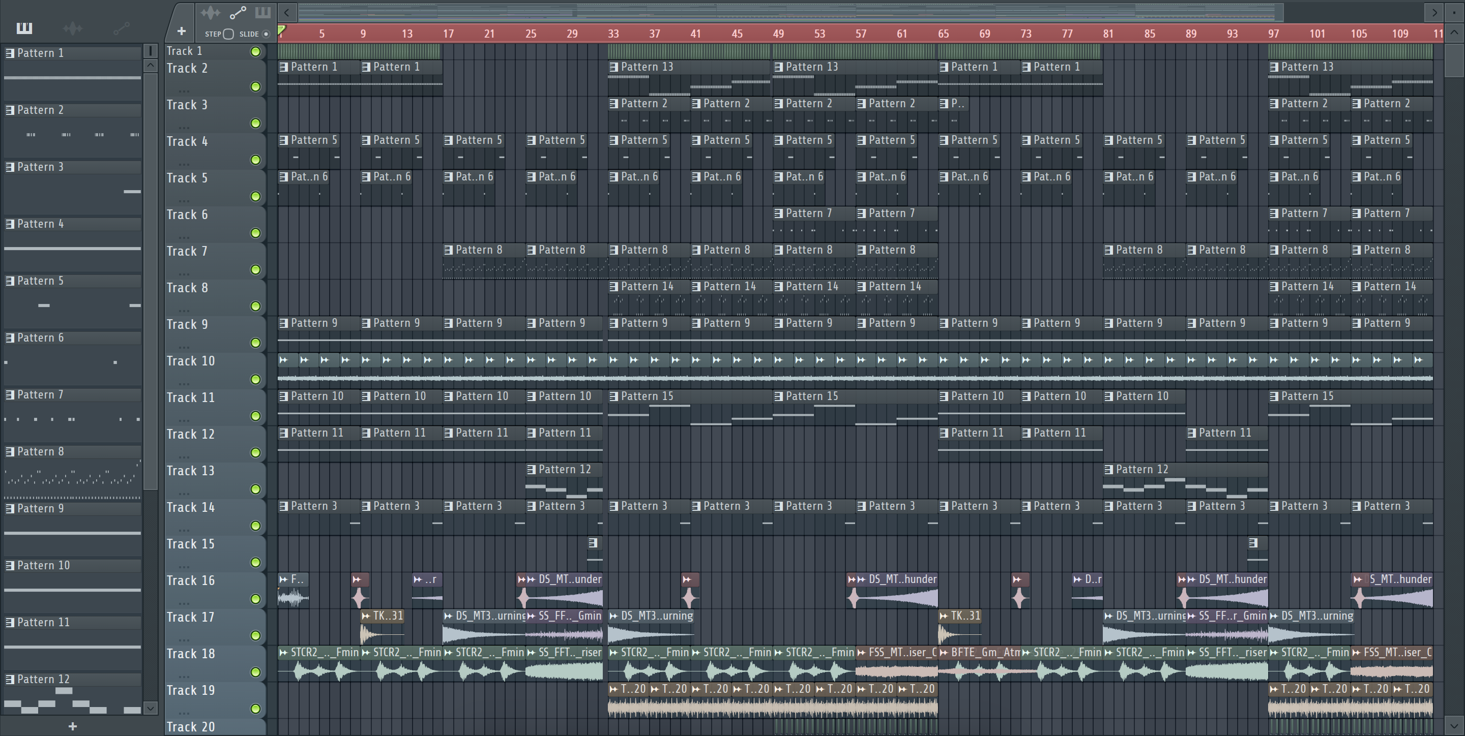Click the song overview scrollbar thumb
1465x736 pixels.
[x=790, y=12]
